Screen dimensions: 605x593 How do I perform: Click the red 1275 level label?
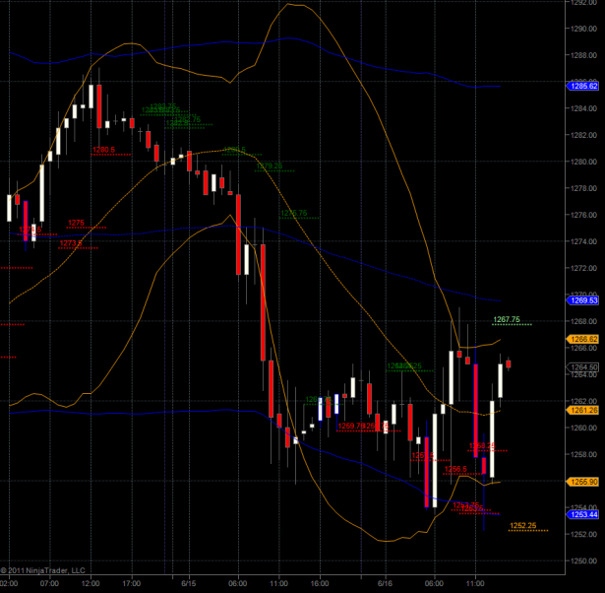76,223
